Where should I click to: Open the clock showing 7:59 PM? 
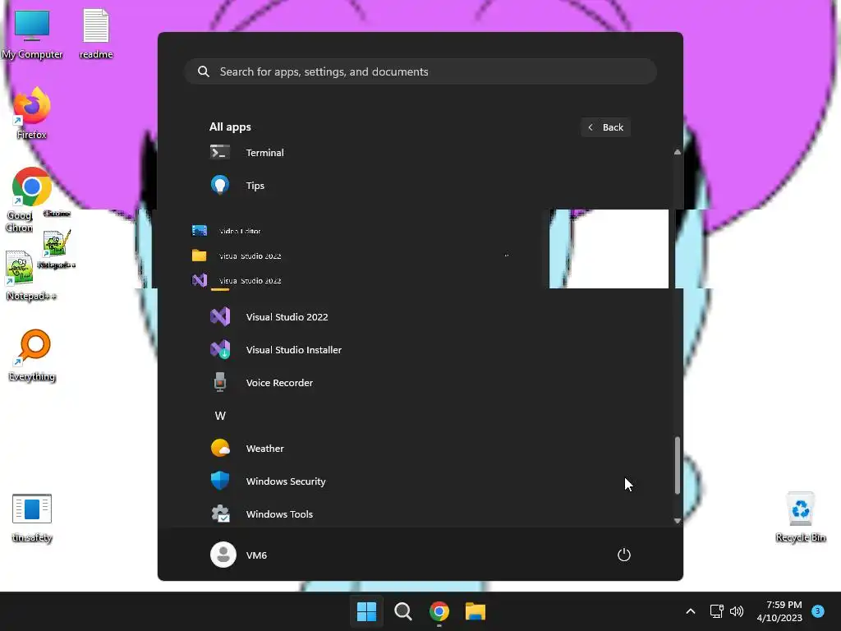[779, 611]
